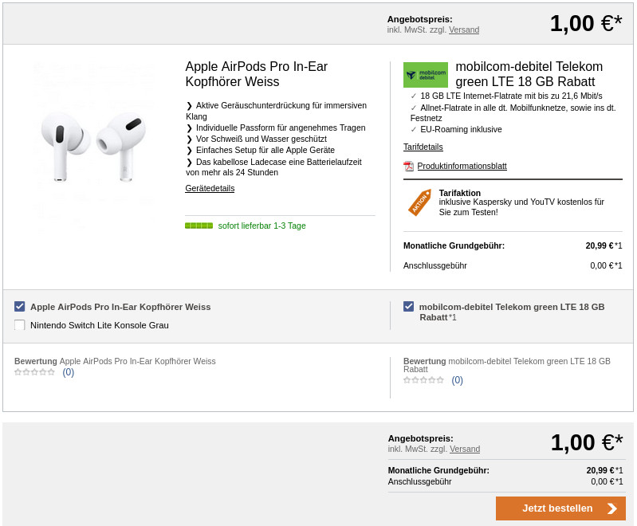Click the Apple AirPods Pro product title
The width and height of the screenshot is (637, 526).
[256, 74]
